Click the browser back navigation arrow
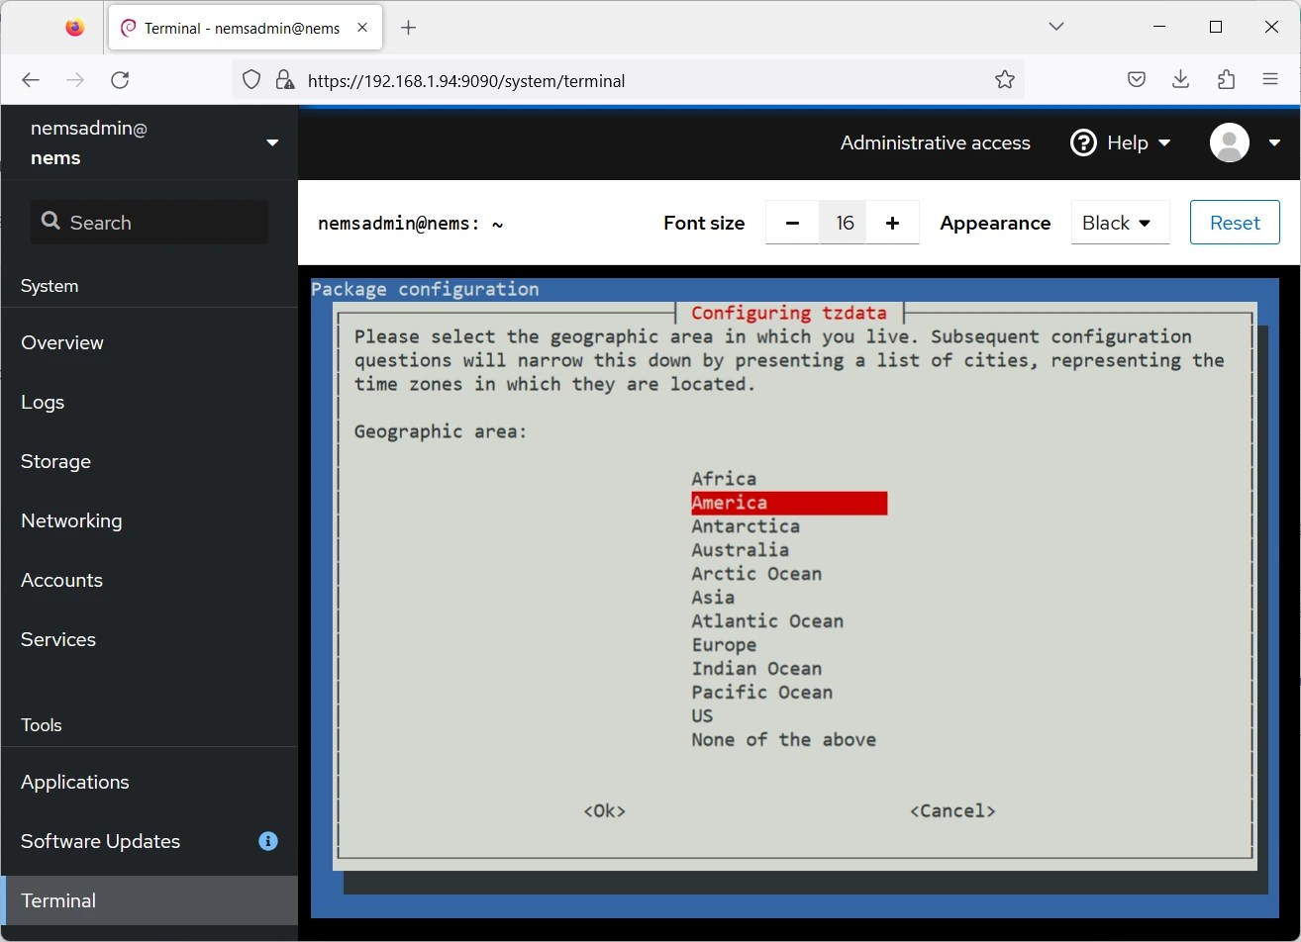This screenshot has width=1301, height=942. 30,79
